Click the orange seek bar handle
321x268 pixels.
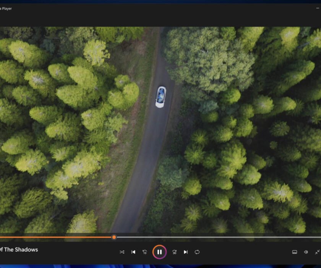tap(114, 237)
